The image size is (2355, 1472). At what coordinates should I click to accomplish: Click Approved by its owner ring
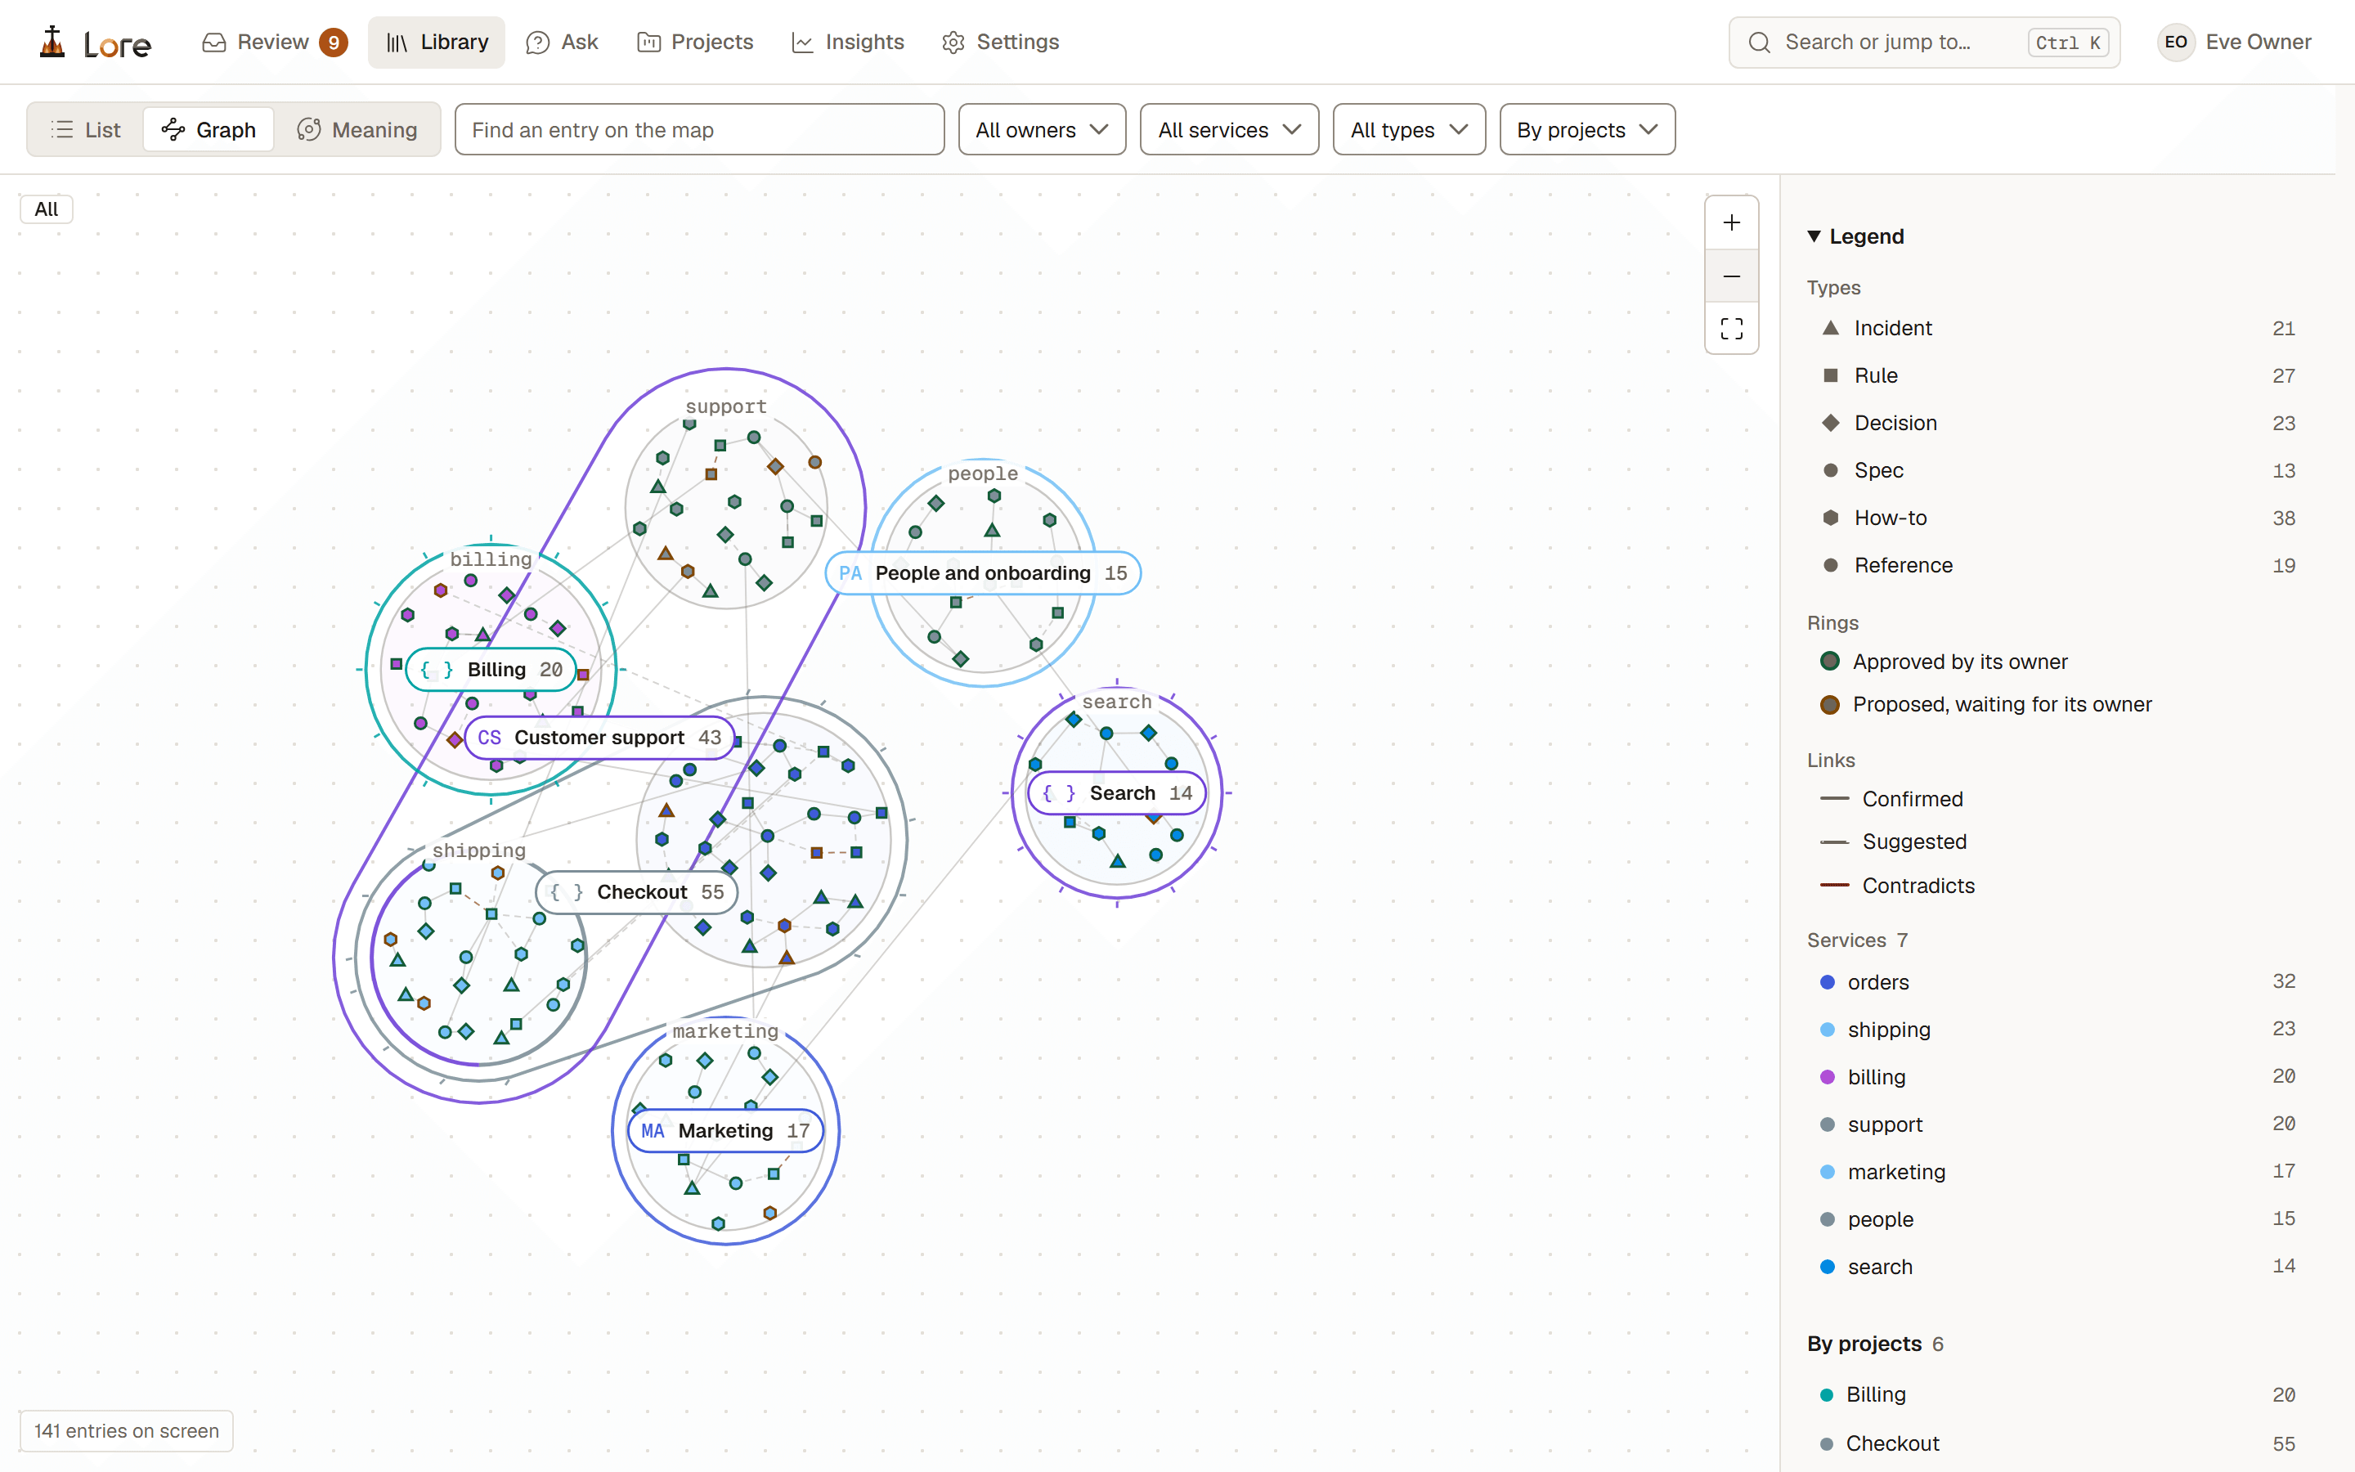coord(1944,662)
